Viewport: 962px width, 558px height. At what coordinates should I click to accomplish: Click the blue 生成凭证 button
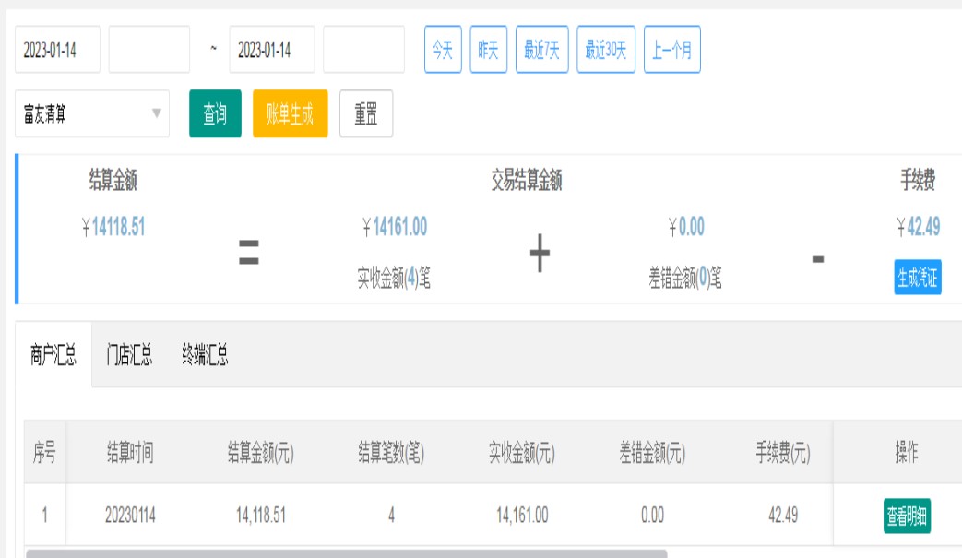(917, 278)
